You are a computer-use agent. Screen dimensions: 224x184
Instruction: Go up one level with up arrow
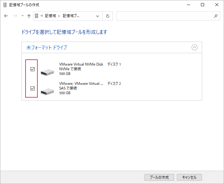pyautogui.click(x=29, y=16)
